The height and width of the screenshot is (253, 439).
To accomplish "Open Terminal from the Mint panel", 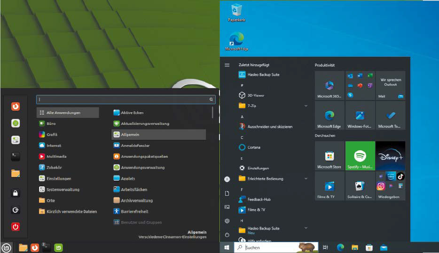I will (47, 248).
